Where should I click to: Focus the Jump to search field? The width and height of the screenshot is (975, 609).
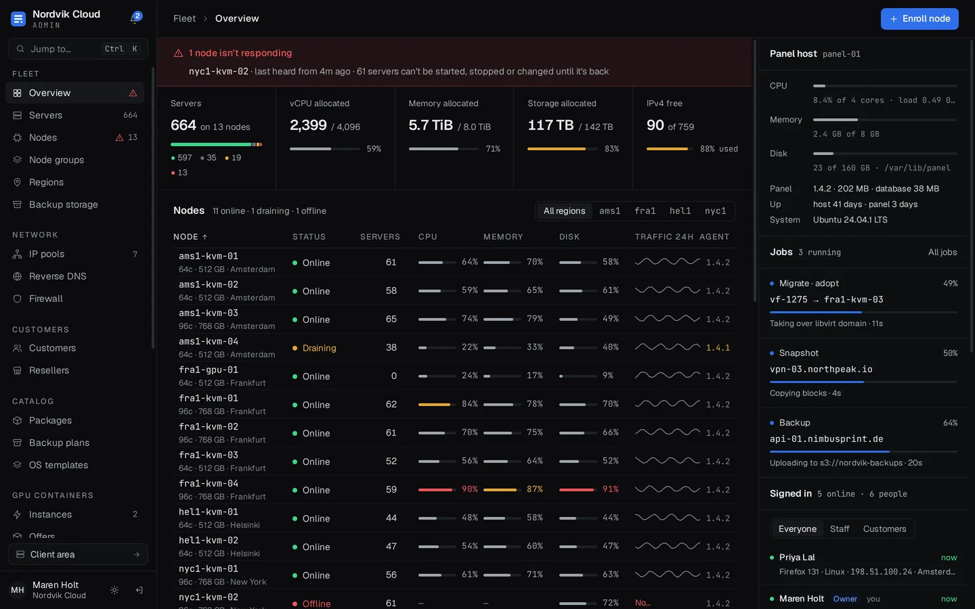[x=78, y=49]
